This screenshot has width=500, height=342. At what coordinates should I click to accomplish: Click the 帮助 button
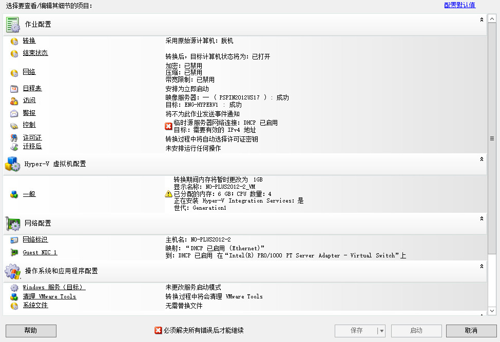coord(31,331)
